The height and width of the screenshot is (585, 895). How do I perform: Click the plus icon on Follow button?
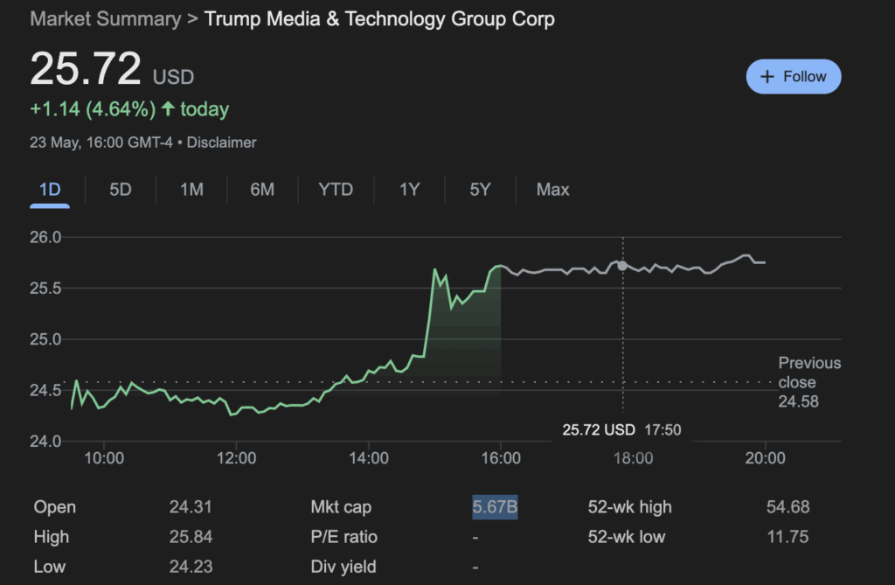pyautogui.click(x=767, y=77)
